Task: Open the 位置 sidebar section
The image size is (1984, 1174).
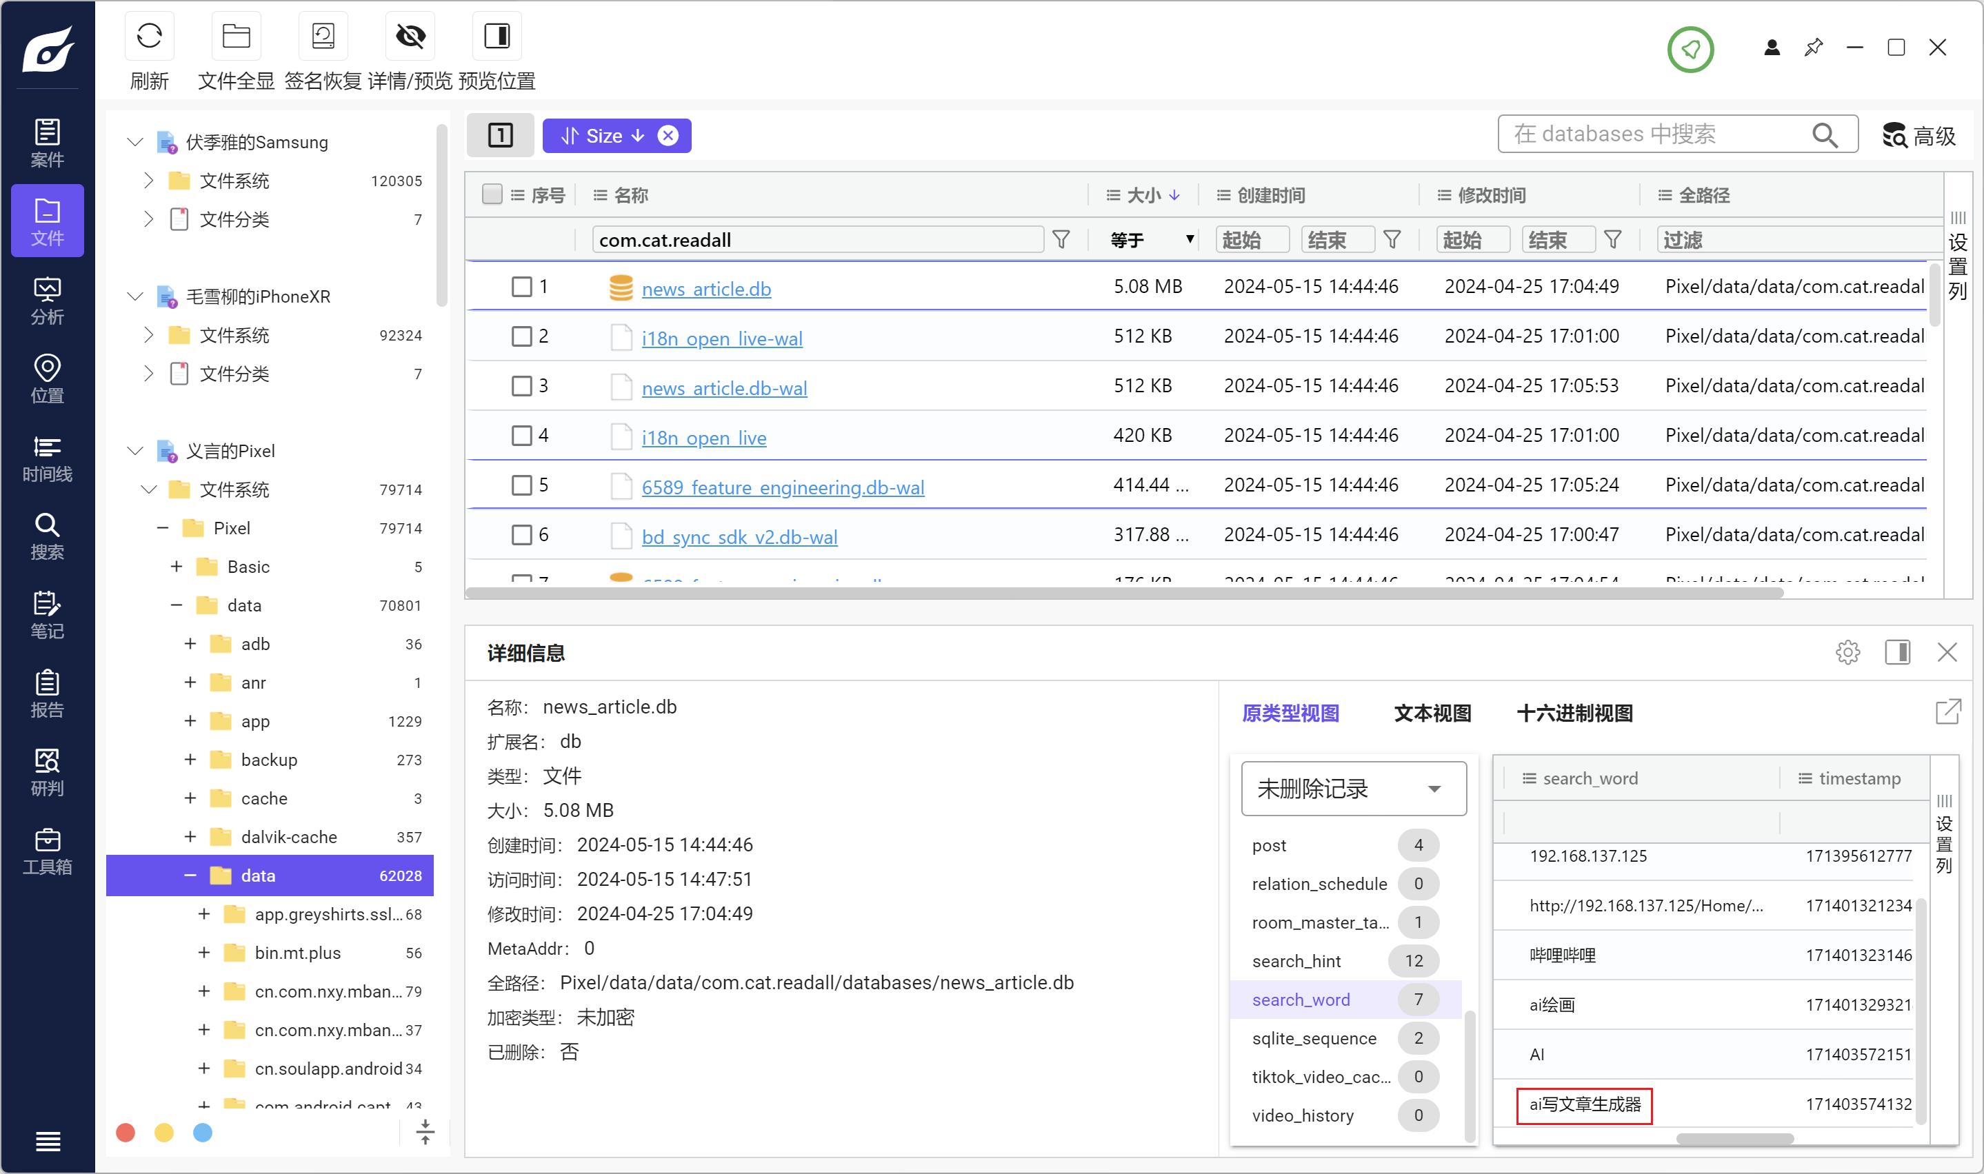Action: pyautogui.click(x=48, y=379)
